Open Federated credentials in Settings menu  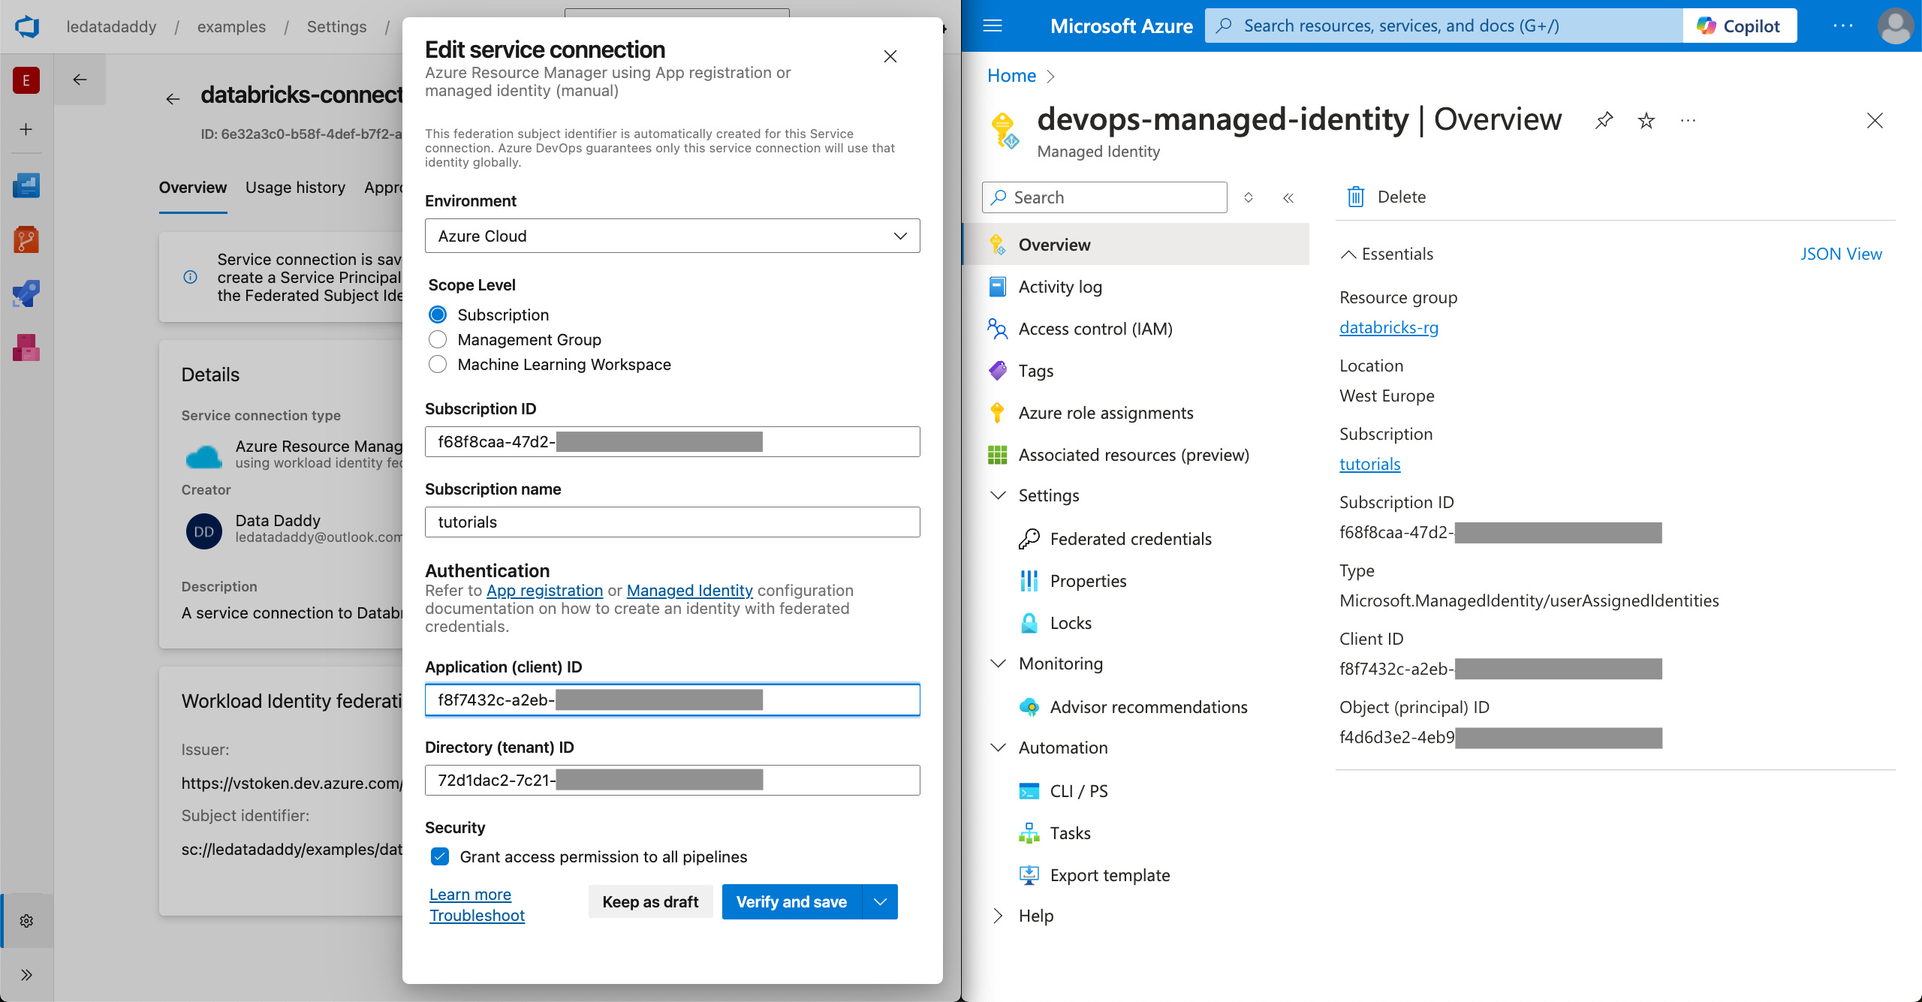click(x=1130, y=539)
